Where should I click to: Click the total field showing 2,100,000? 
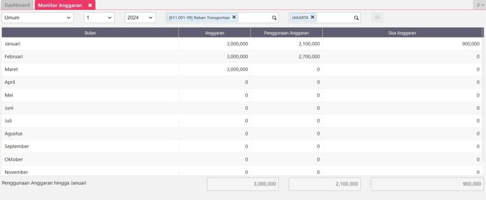(325, 184)
